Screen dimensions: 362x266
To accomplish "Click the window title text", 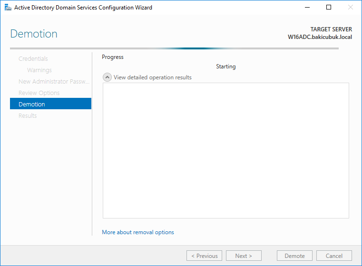I will [83, 8].
